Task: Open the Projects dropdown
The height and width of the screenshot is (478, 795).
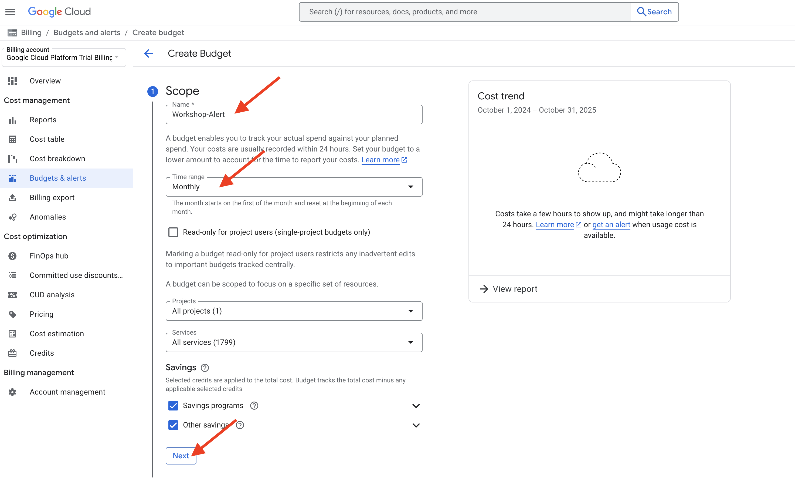Action: coord(294,311)
